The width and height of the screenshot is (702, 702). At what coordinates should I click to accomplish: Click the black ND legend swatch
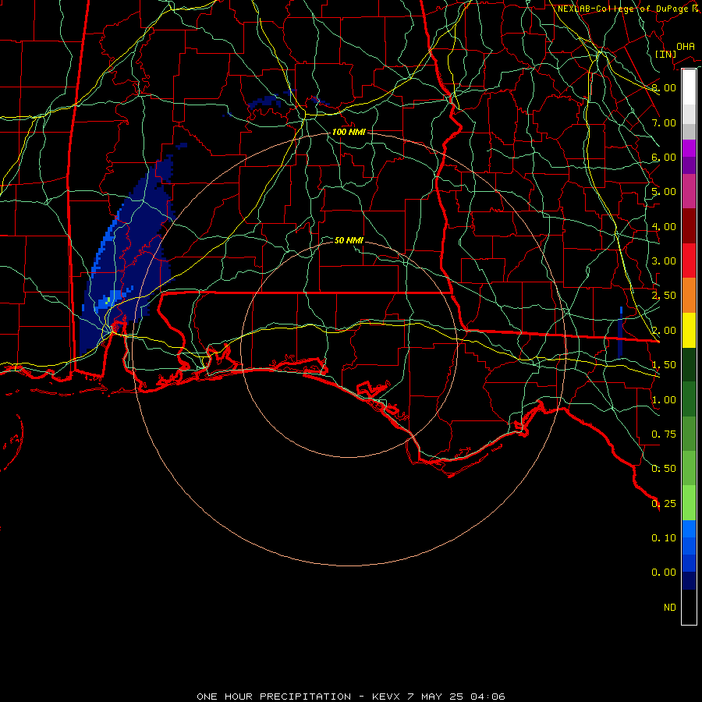(689, 607)
